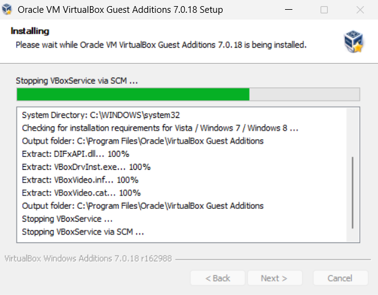
Task: Click the VirtualBox cube logo in the header
Action: [x=354, y=42]
